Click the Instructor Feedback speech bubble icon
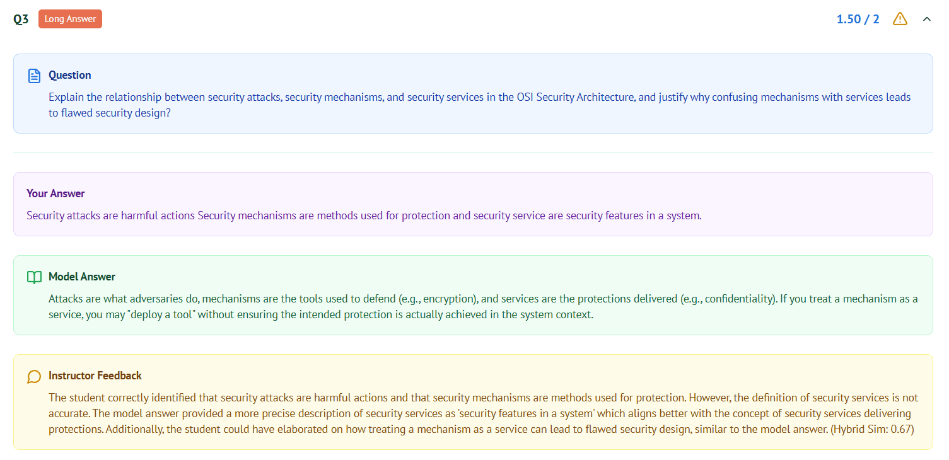Image resolution: width=949 pixels, height=460 pixels. pyautogui.click(x=34, y=376)
